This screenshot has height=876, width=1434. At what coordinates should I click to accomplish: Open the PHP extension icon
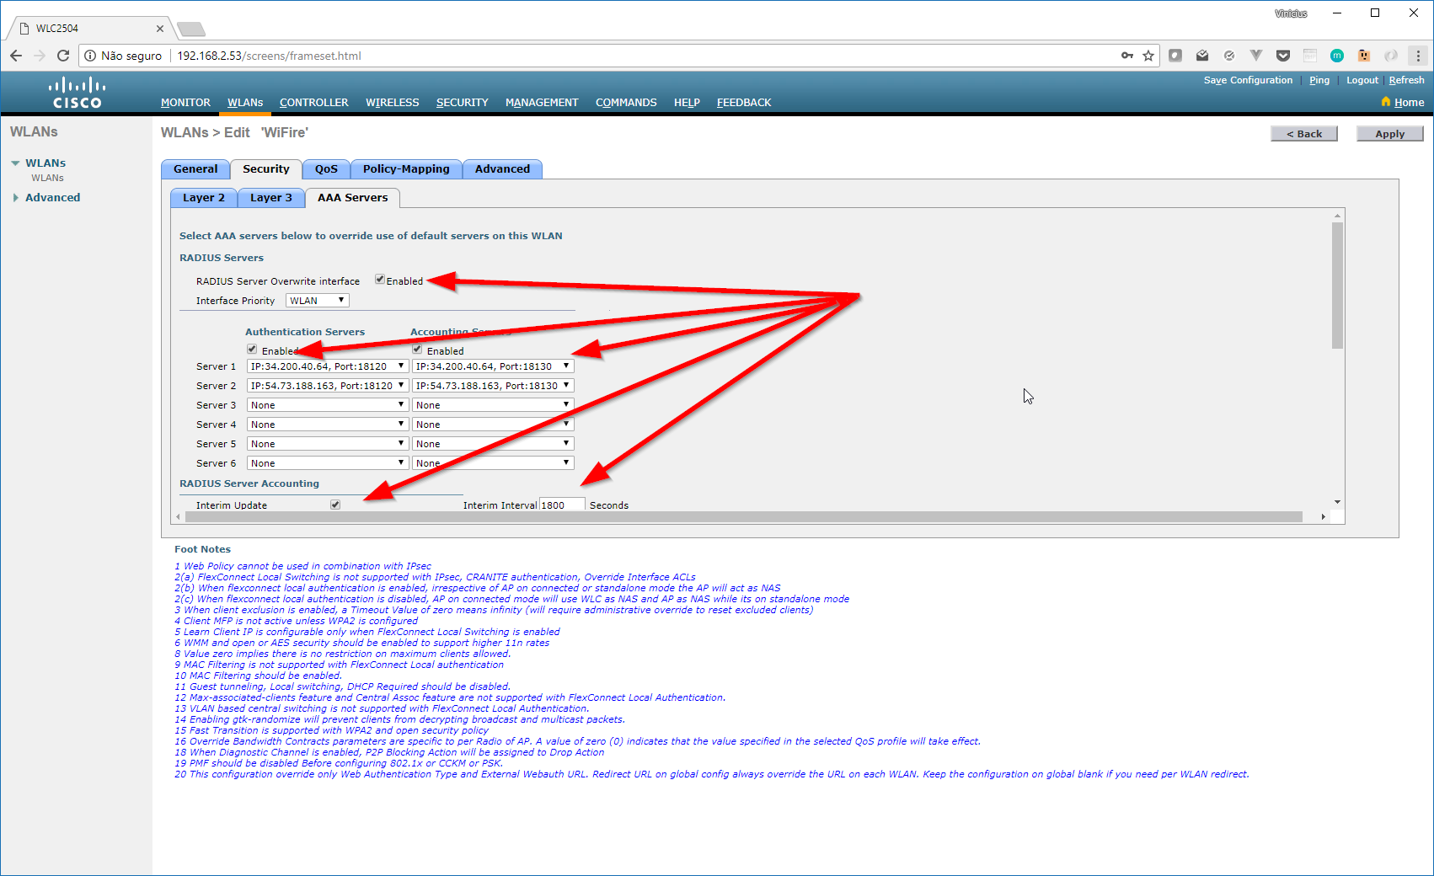[1310, 56]
